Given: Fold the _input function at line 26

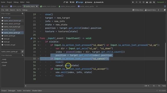Looking at the screenshot, I should pos(38,38).
